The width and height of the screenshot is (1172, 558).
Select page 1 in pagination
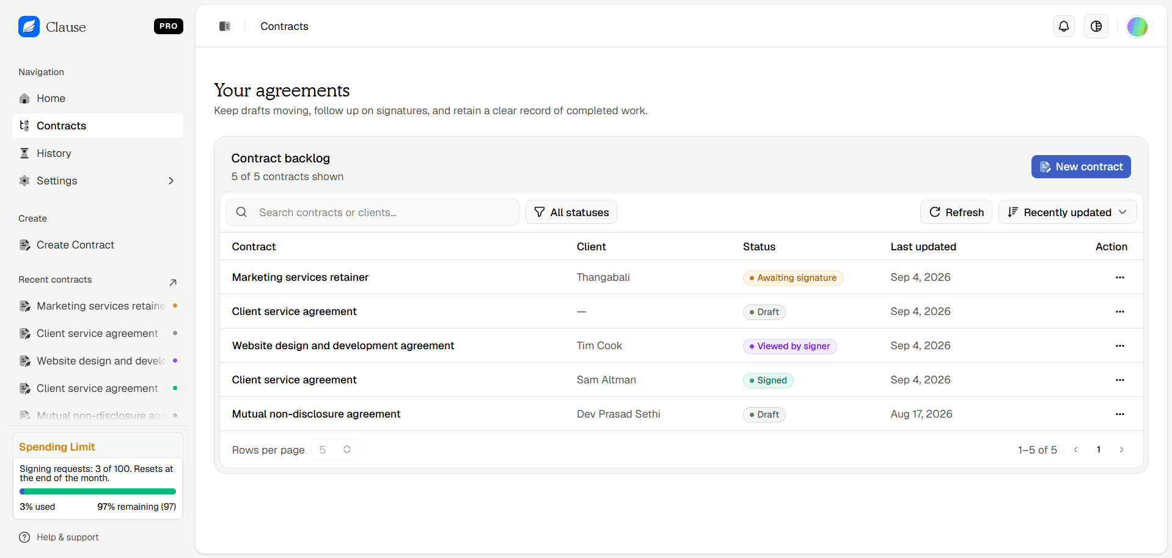[x=1099, y=450]
